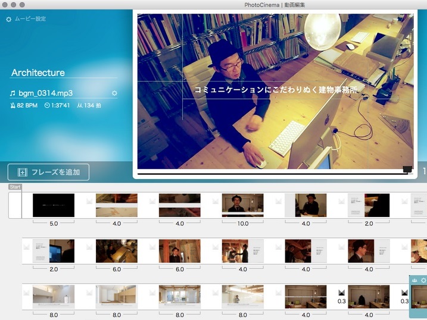
Task: Click the people icon on selected clip panel
Action: [x=414, y=281]
